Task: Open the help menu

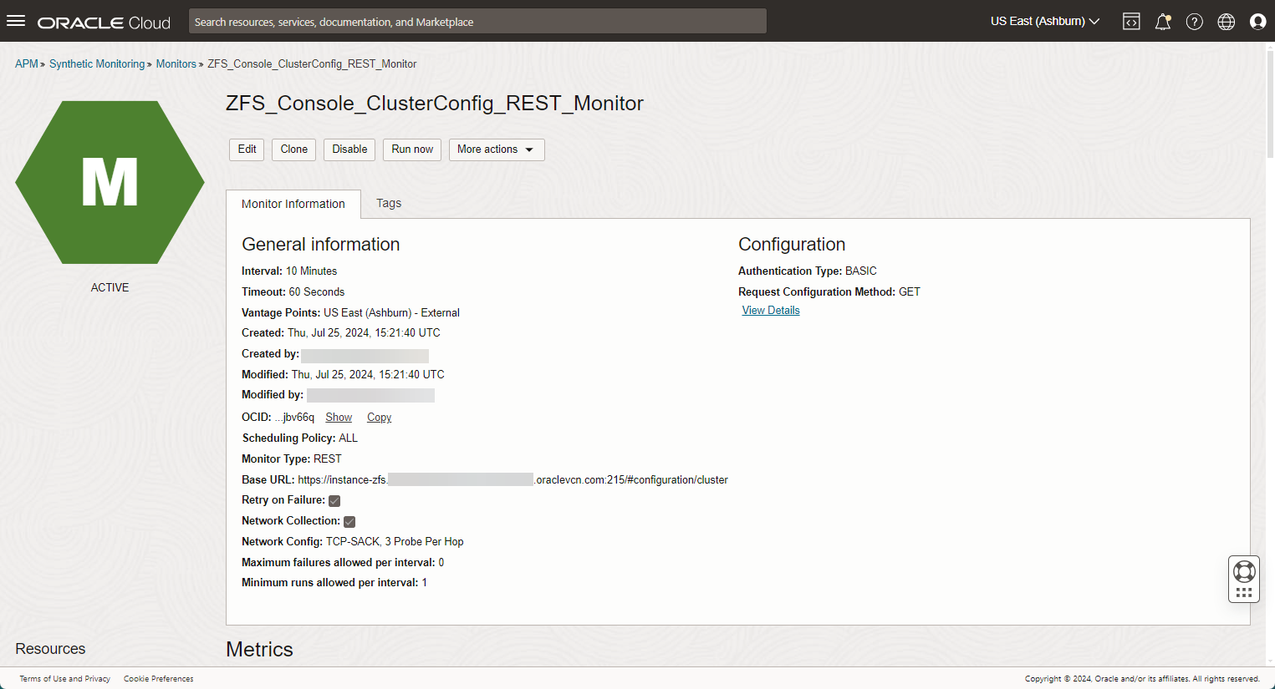Action: (1194, 21)
